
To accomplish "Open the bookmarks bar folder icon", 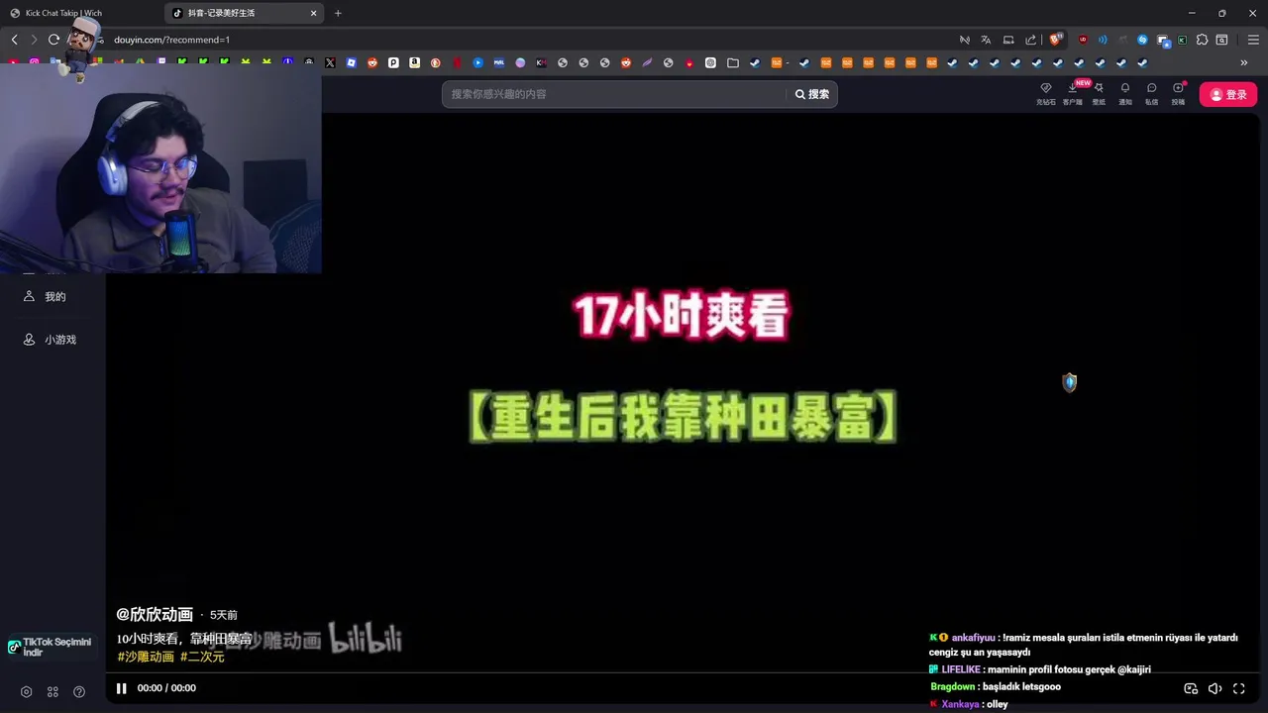I will pos(733,62).
